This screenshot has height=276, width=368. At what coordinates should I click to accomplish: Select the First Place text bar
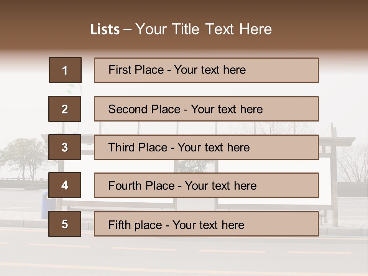(x=206, y=70)
